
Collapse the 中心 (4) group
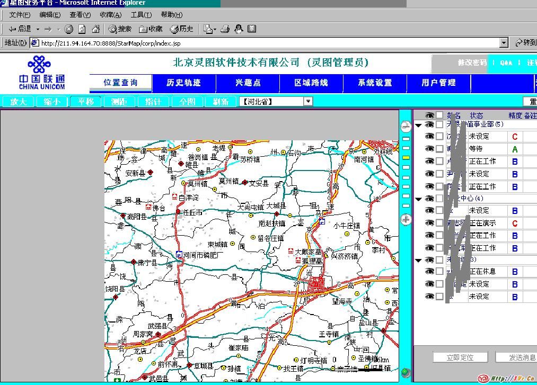coord(419,199)
